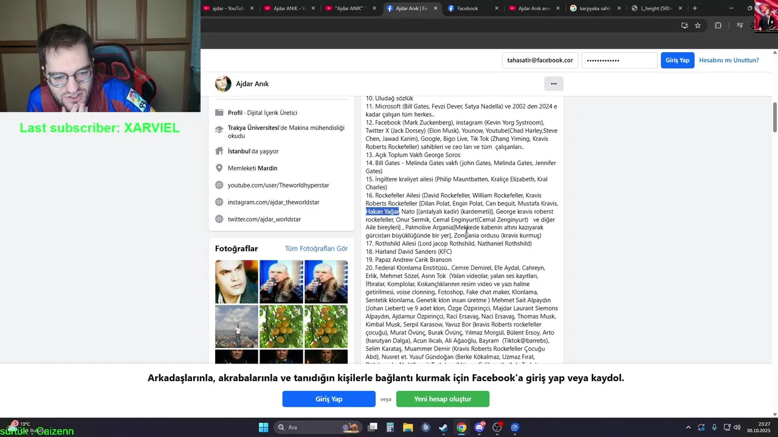Open twitter.com/ajdar_worldstar link
Image resolution: width=778 pixels, height=437 pixels.
[x=264, y=219]
